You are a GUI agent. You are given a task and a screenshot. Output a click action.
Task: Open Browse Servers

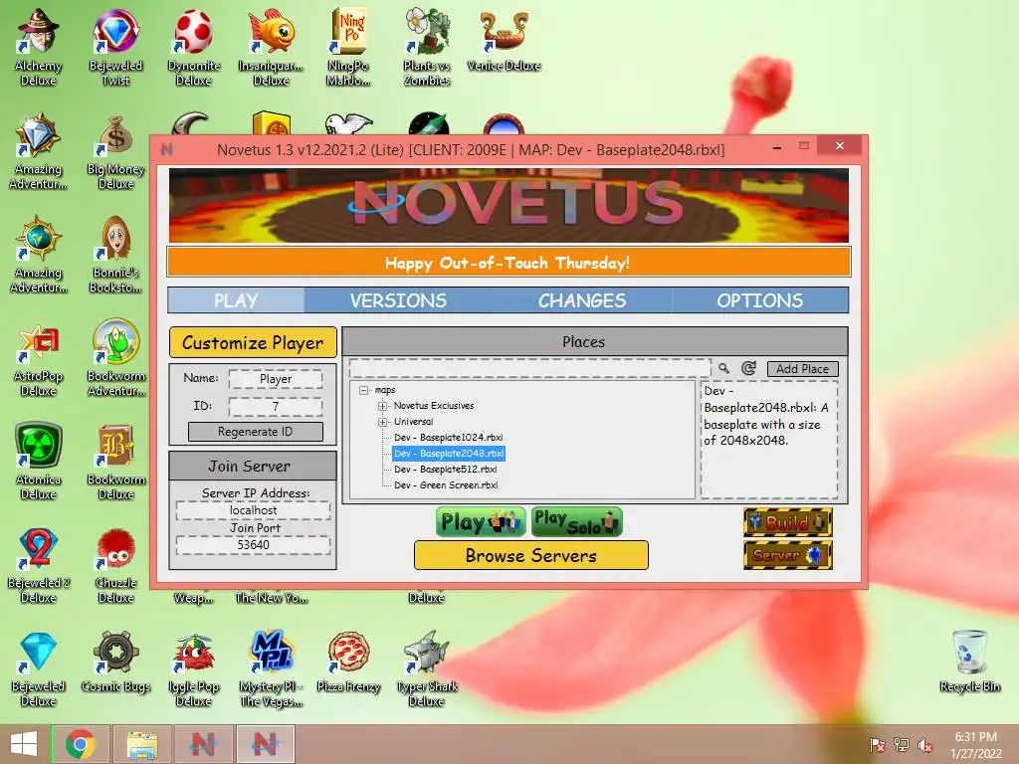tap(531, 555)
